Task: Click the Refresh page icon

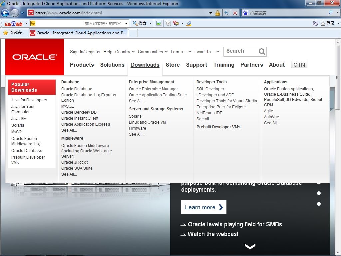Action: [226, 13]
